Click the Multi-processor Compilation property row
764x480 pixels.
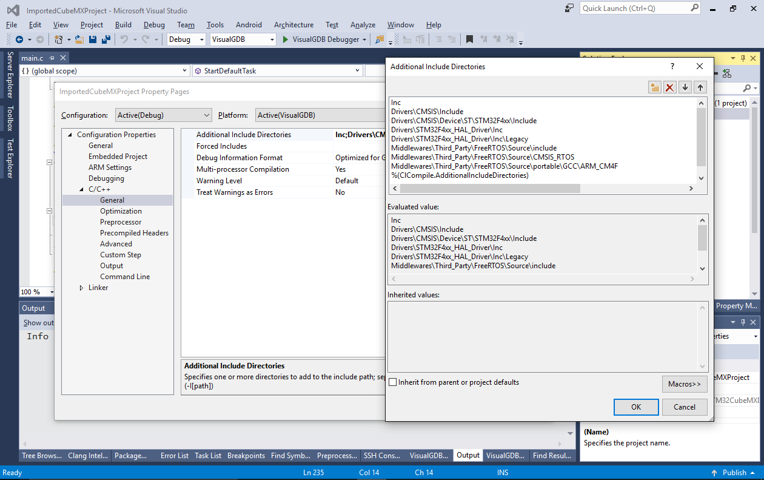283,169
